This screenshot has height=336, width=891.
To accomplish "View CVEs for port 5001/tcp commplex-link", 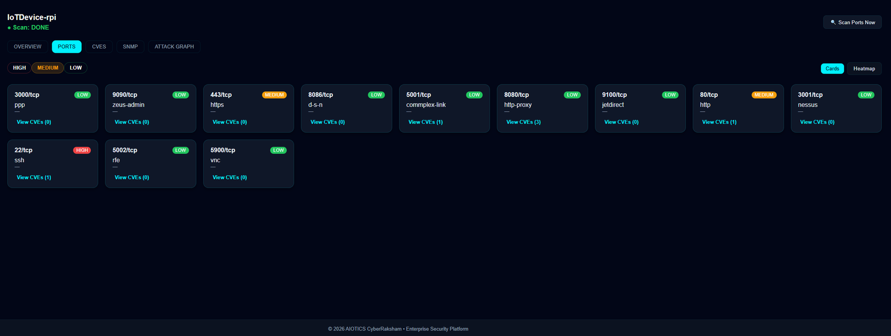I will (x=426, y=122).
